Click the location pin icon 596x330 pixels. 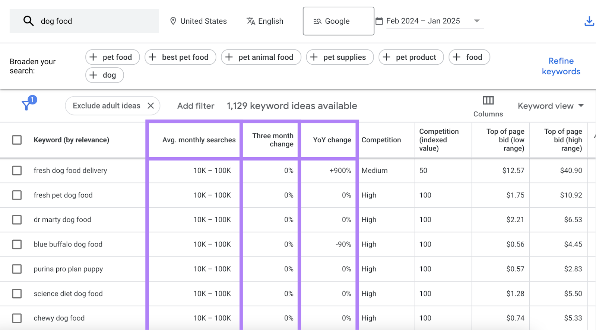click(173, 21)
